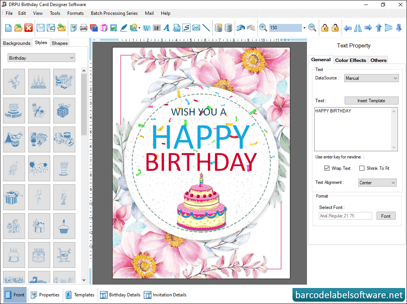Click the closed padlock Lock icon
This screenshot has width=407, height=304.
coord(325,27)
